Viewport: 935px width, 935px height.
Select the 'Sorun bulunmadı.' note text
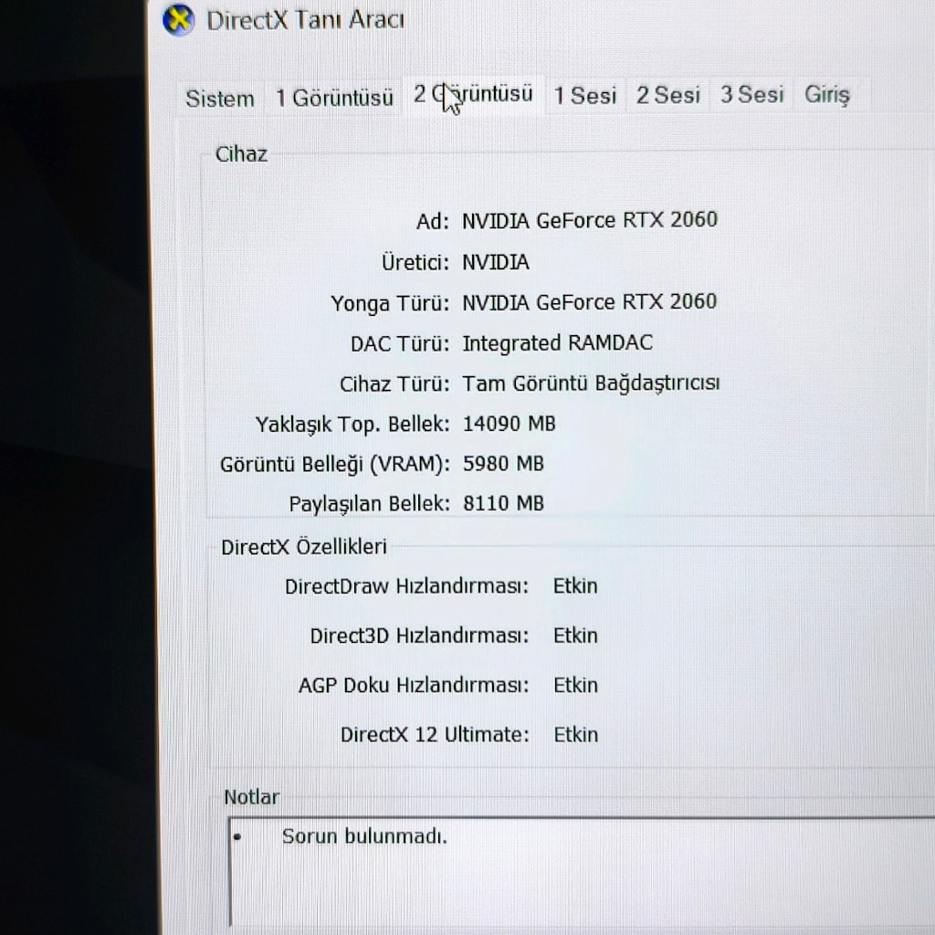364,836
